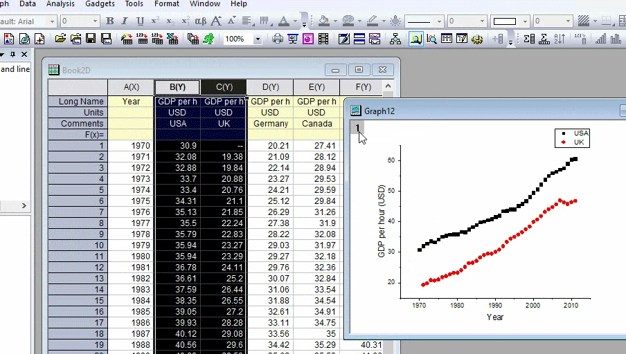The height and width of the screenshot is (354, 626).
Task: Open the Gadgets menu
Action: (x=100, y=4)
